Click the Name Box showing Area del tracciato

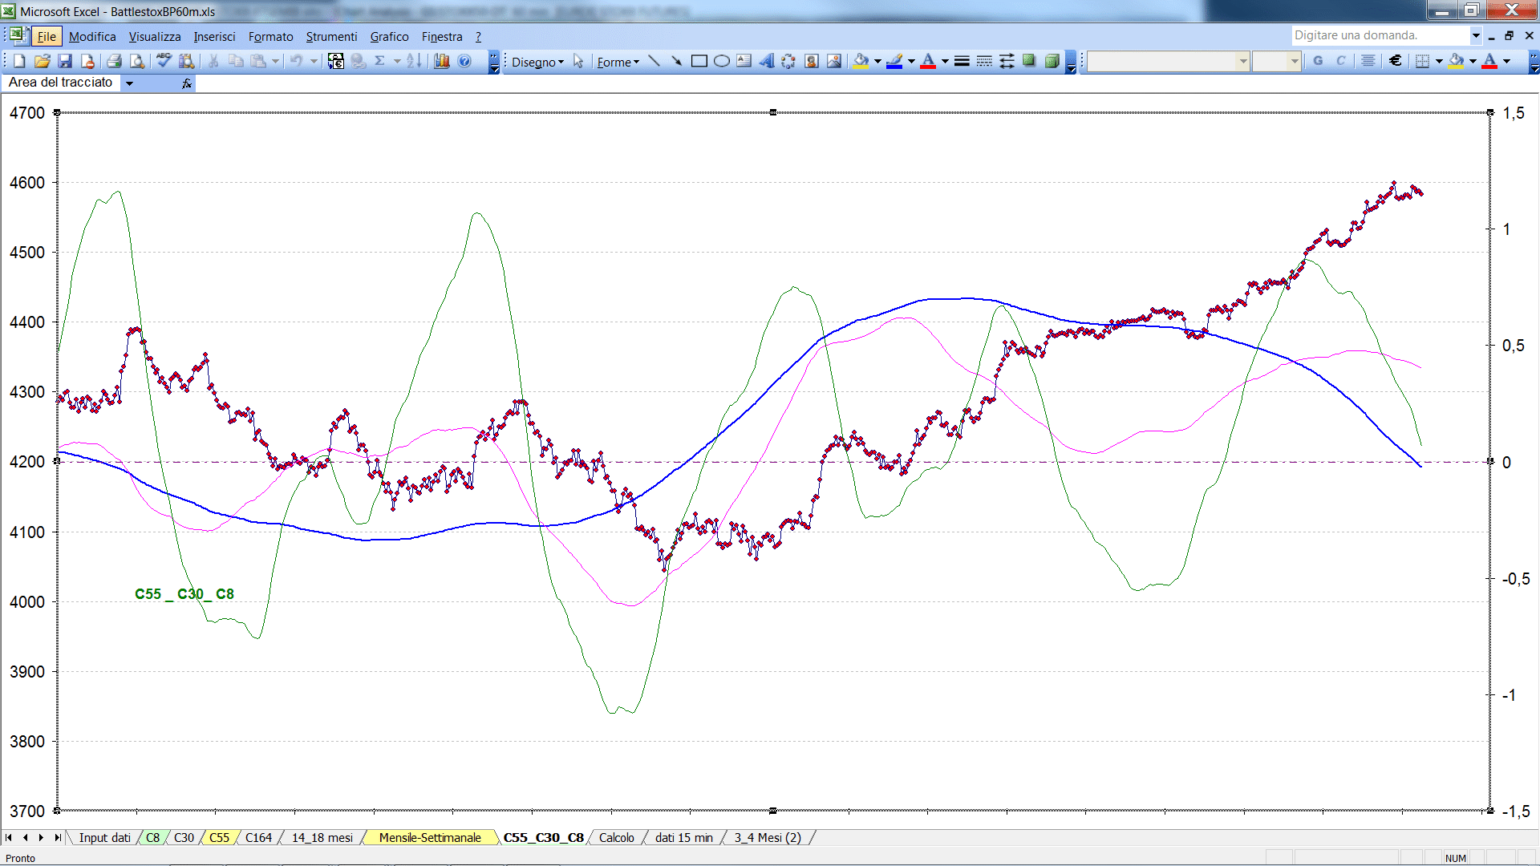coord(63,83)
